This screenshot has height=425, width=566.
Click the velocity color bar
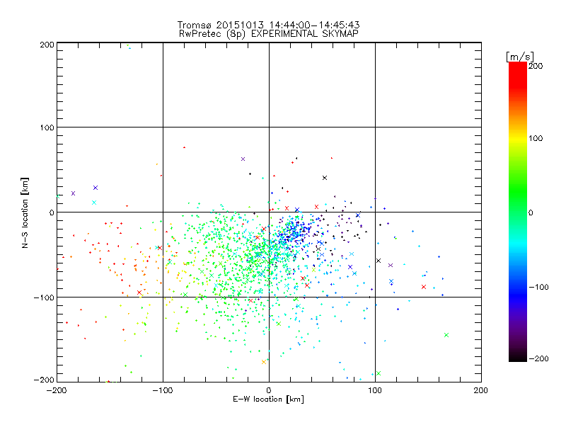[518, 212]
